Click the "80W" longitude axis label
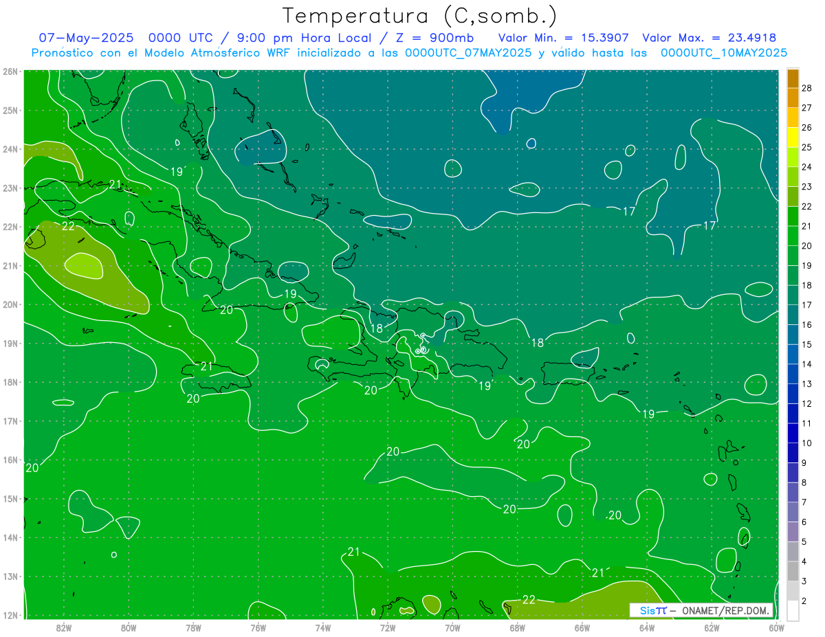825x637 pixels. (128, 627)
